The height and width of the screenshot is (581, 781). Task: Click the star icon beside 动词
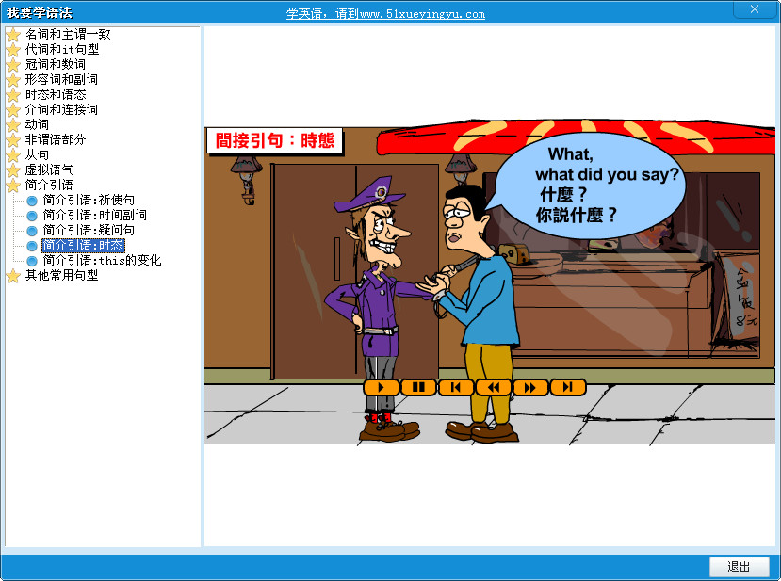pyautogui.click(x=11, y=124)
